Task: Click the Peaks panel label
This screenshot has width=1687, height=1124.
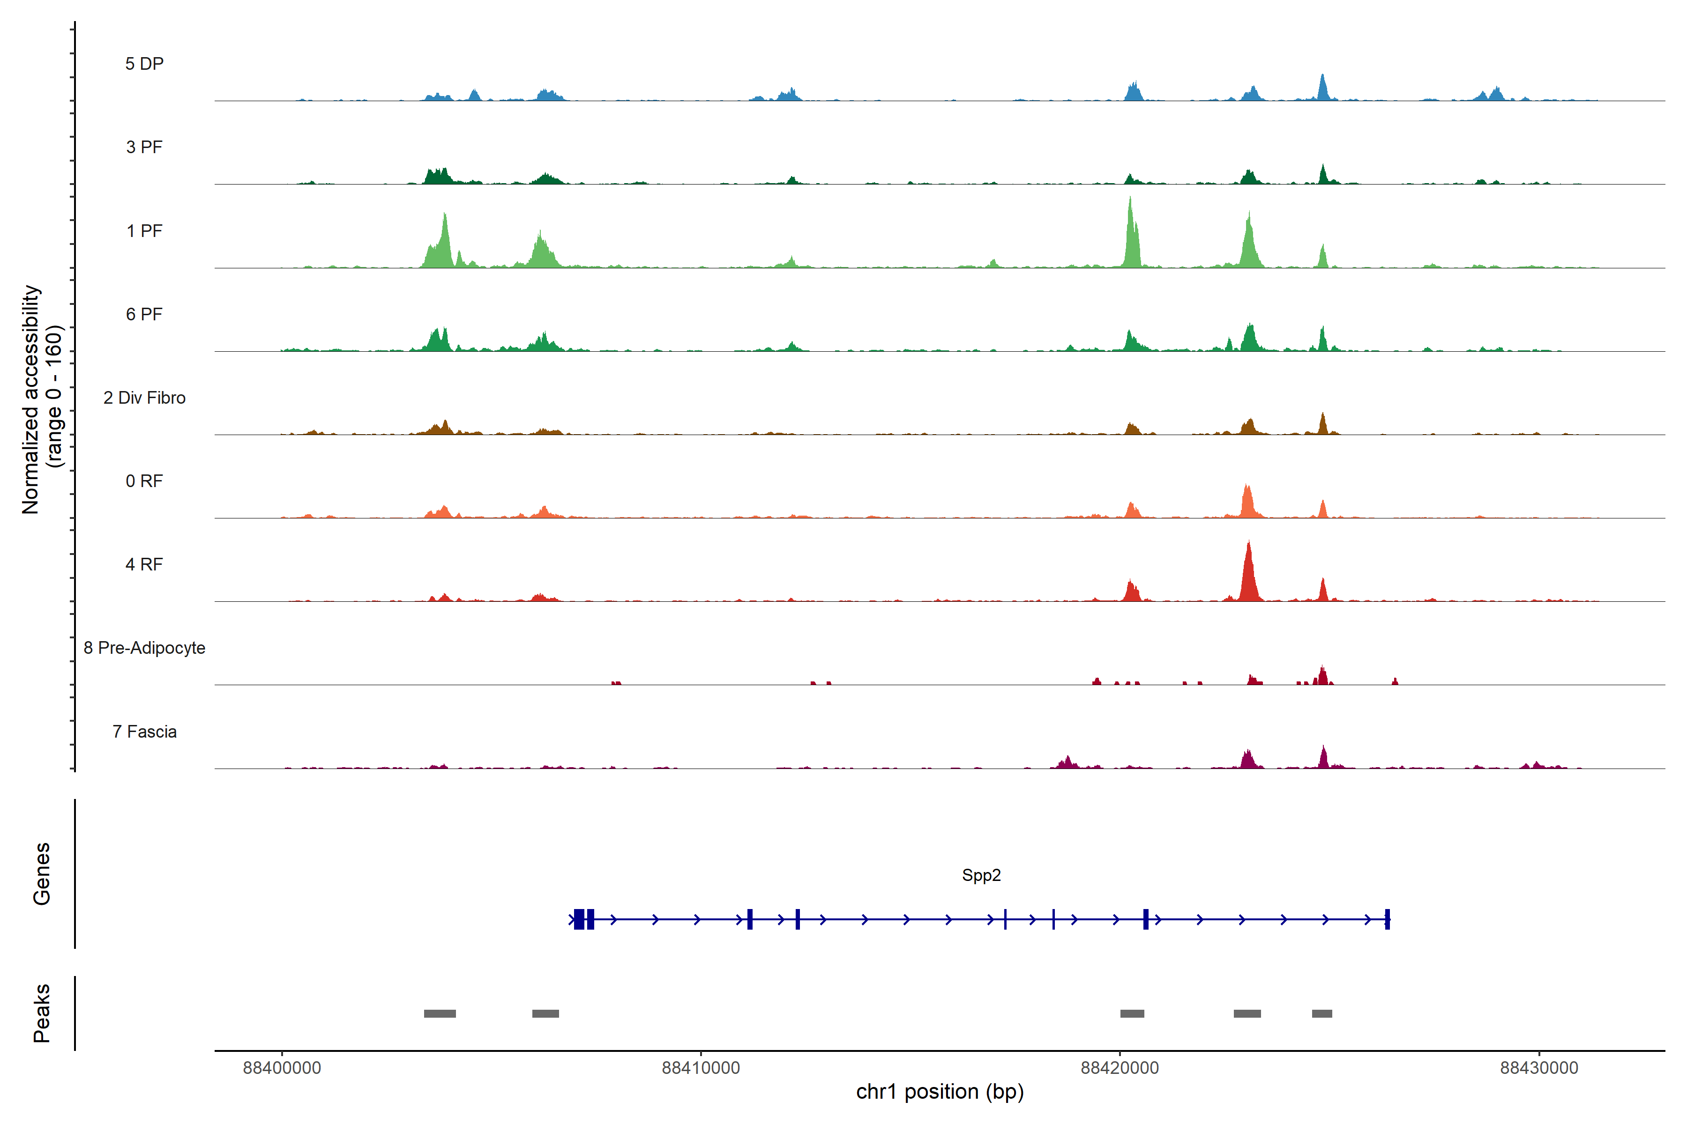Action: [42, 1013]
